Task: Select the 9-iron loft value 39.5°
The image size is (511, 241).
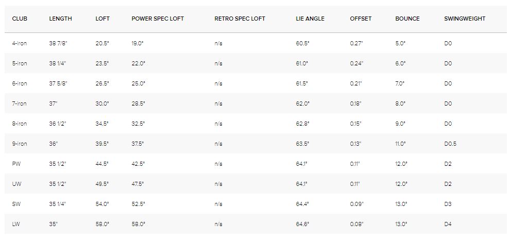Action: 102,144
